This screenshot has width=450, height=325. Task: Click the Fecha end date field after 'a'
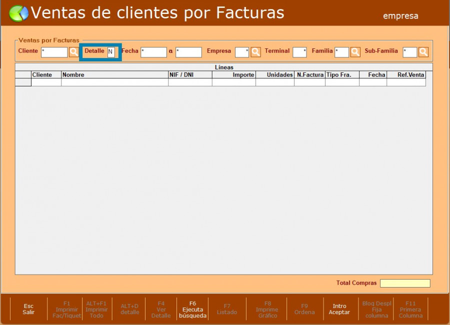click(x=188, y=52)
